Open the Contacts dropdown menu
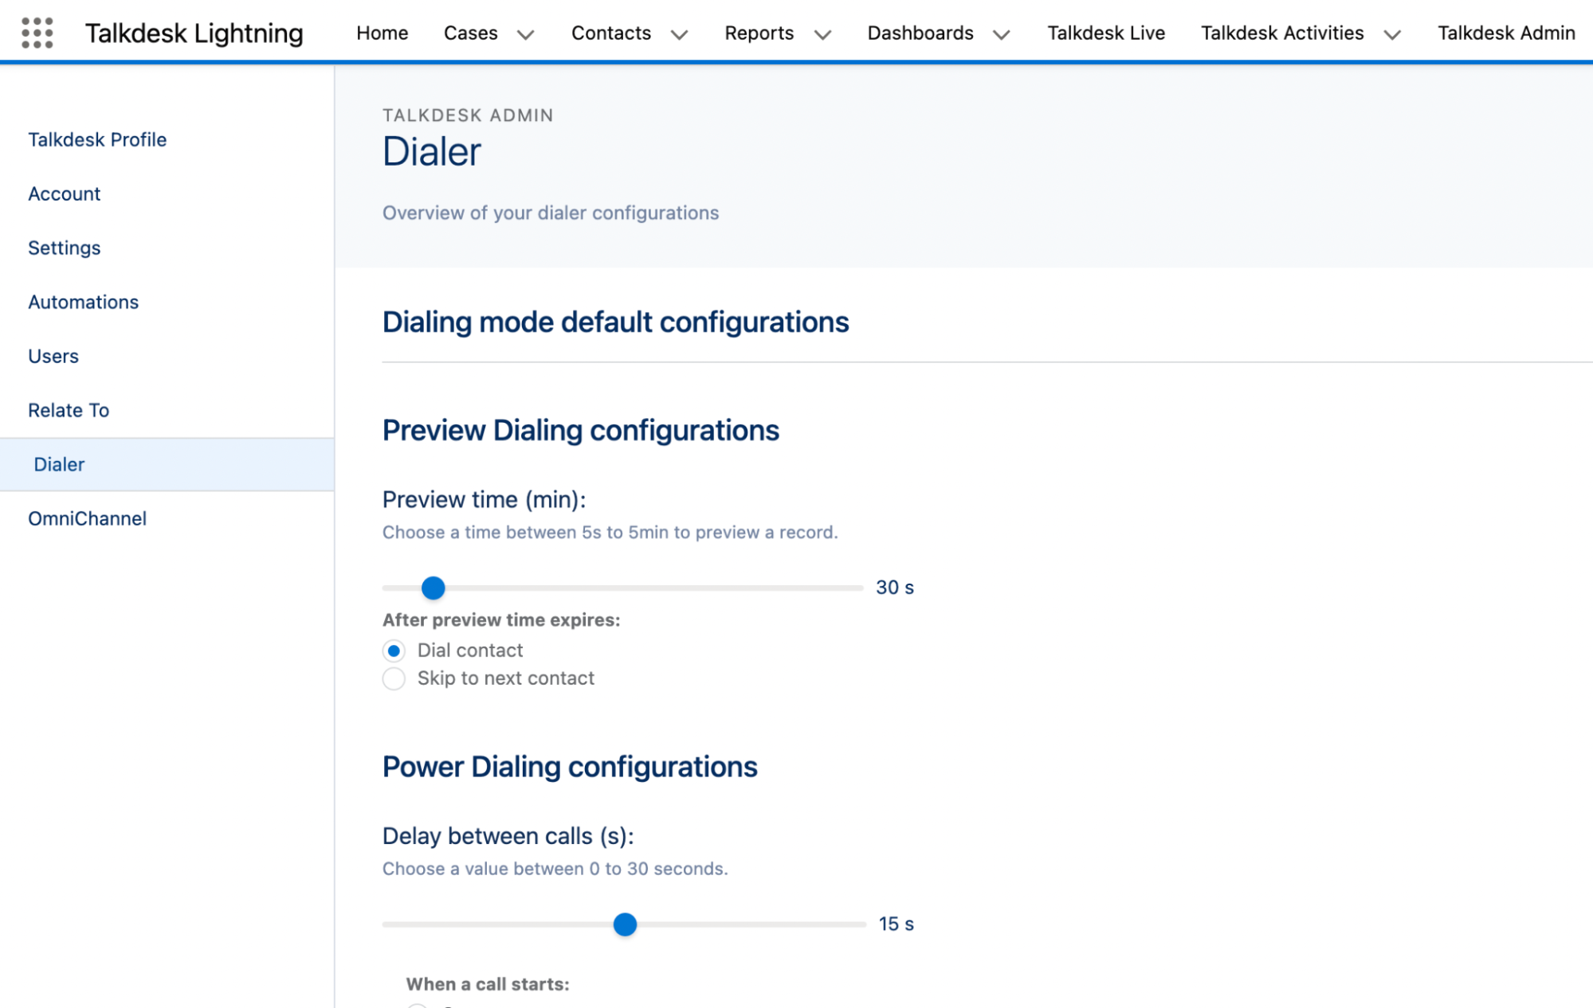 point(678,35)
